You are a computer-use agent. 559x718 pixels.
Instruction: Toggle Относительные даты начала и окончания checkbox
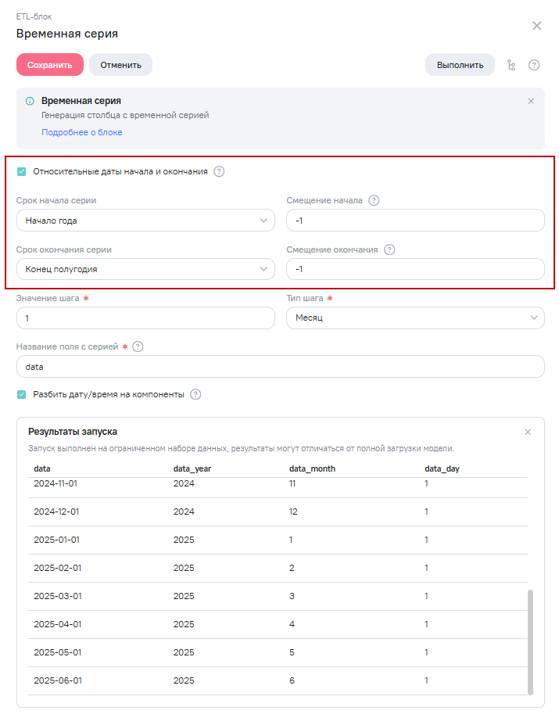21,171
